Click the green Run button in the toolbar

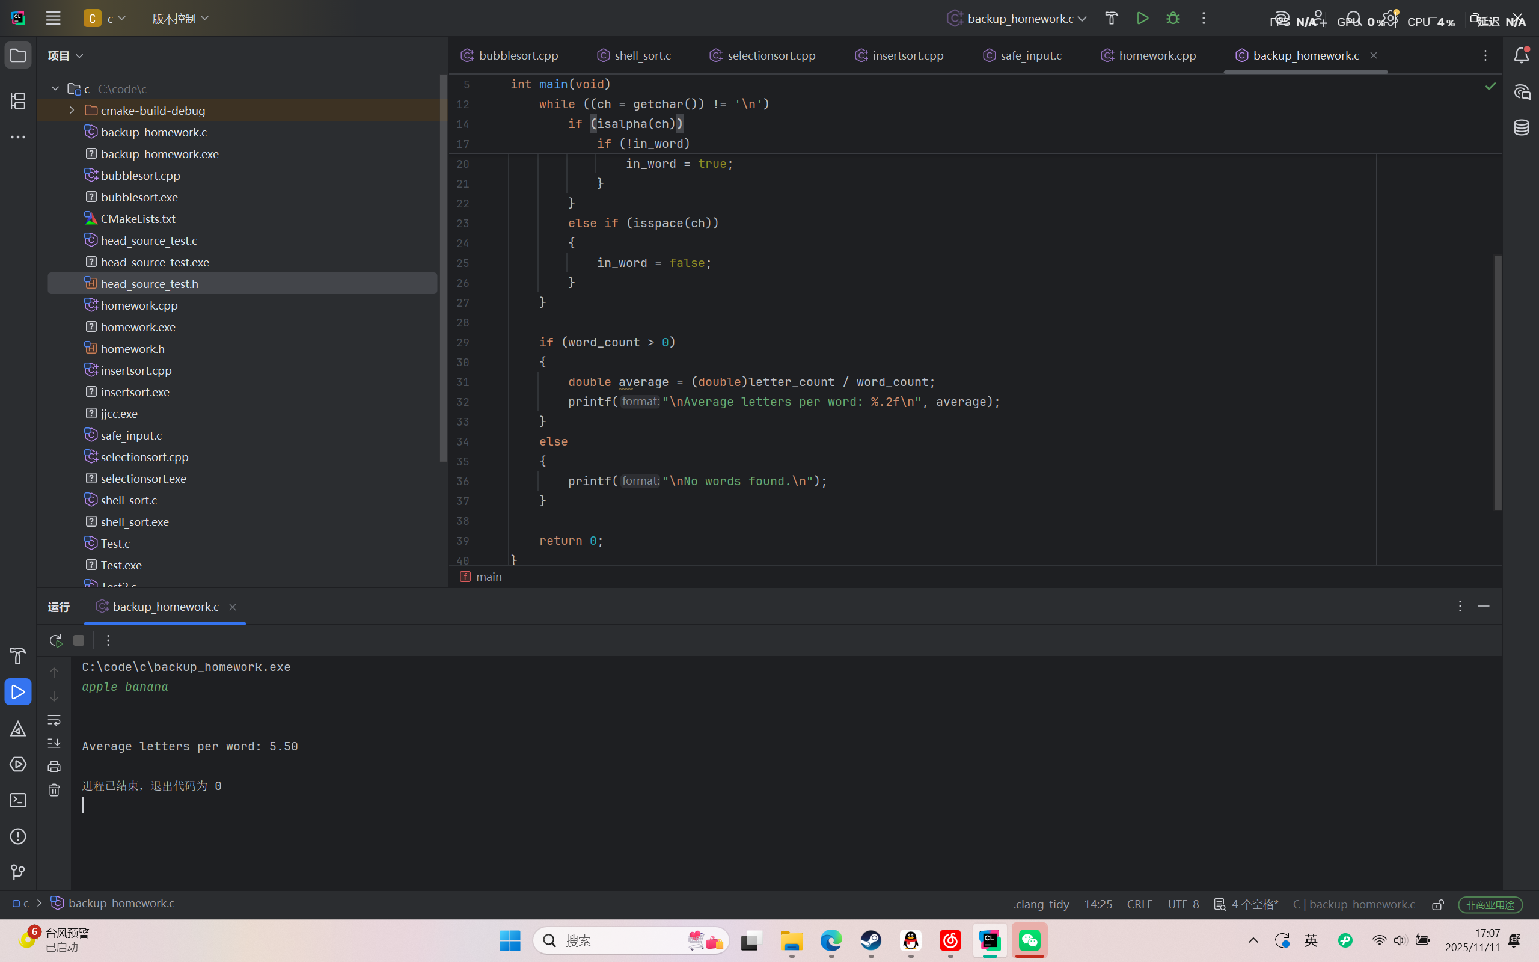[x=1142, y=19]
